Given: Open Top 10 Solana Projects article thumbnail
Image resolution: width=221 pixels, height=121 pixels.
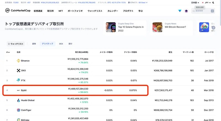Looking at the screenshot, I should coord(111,27).
